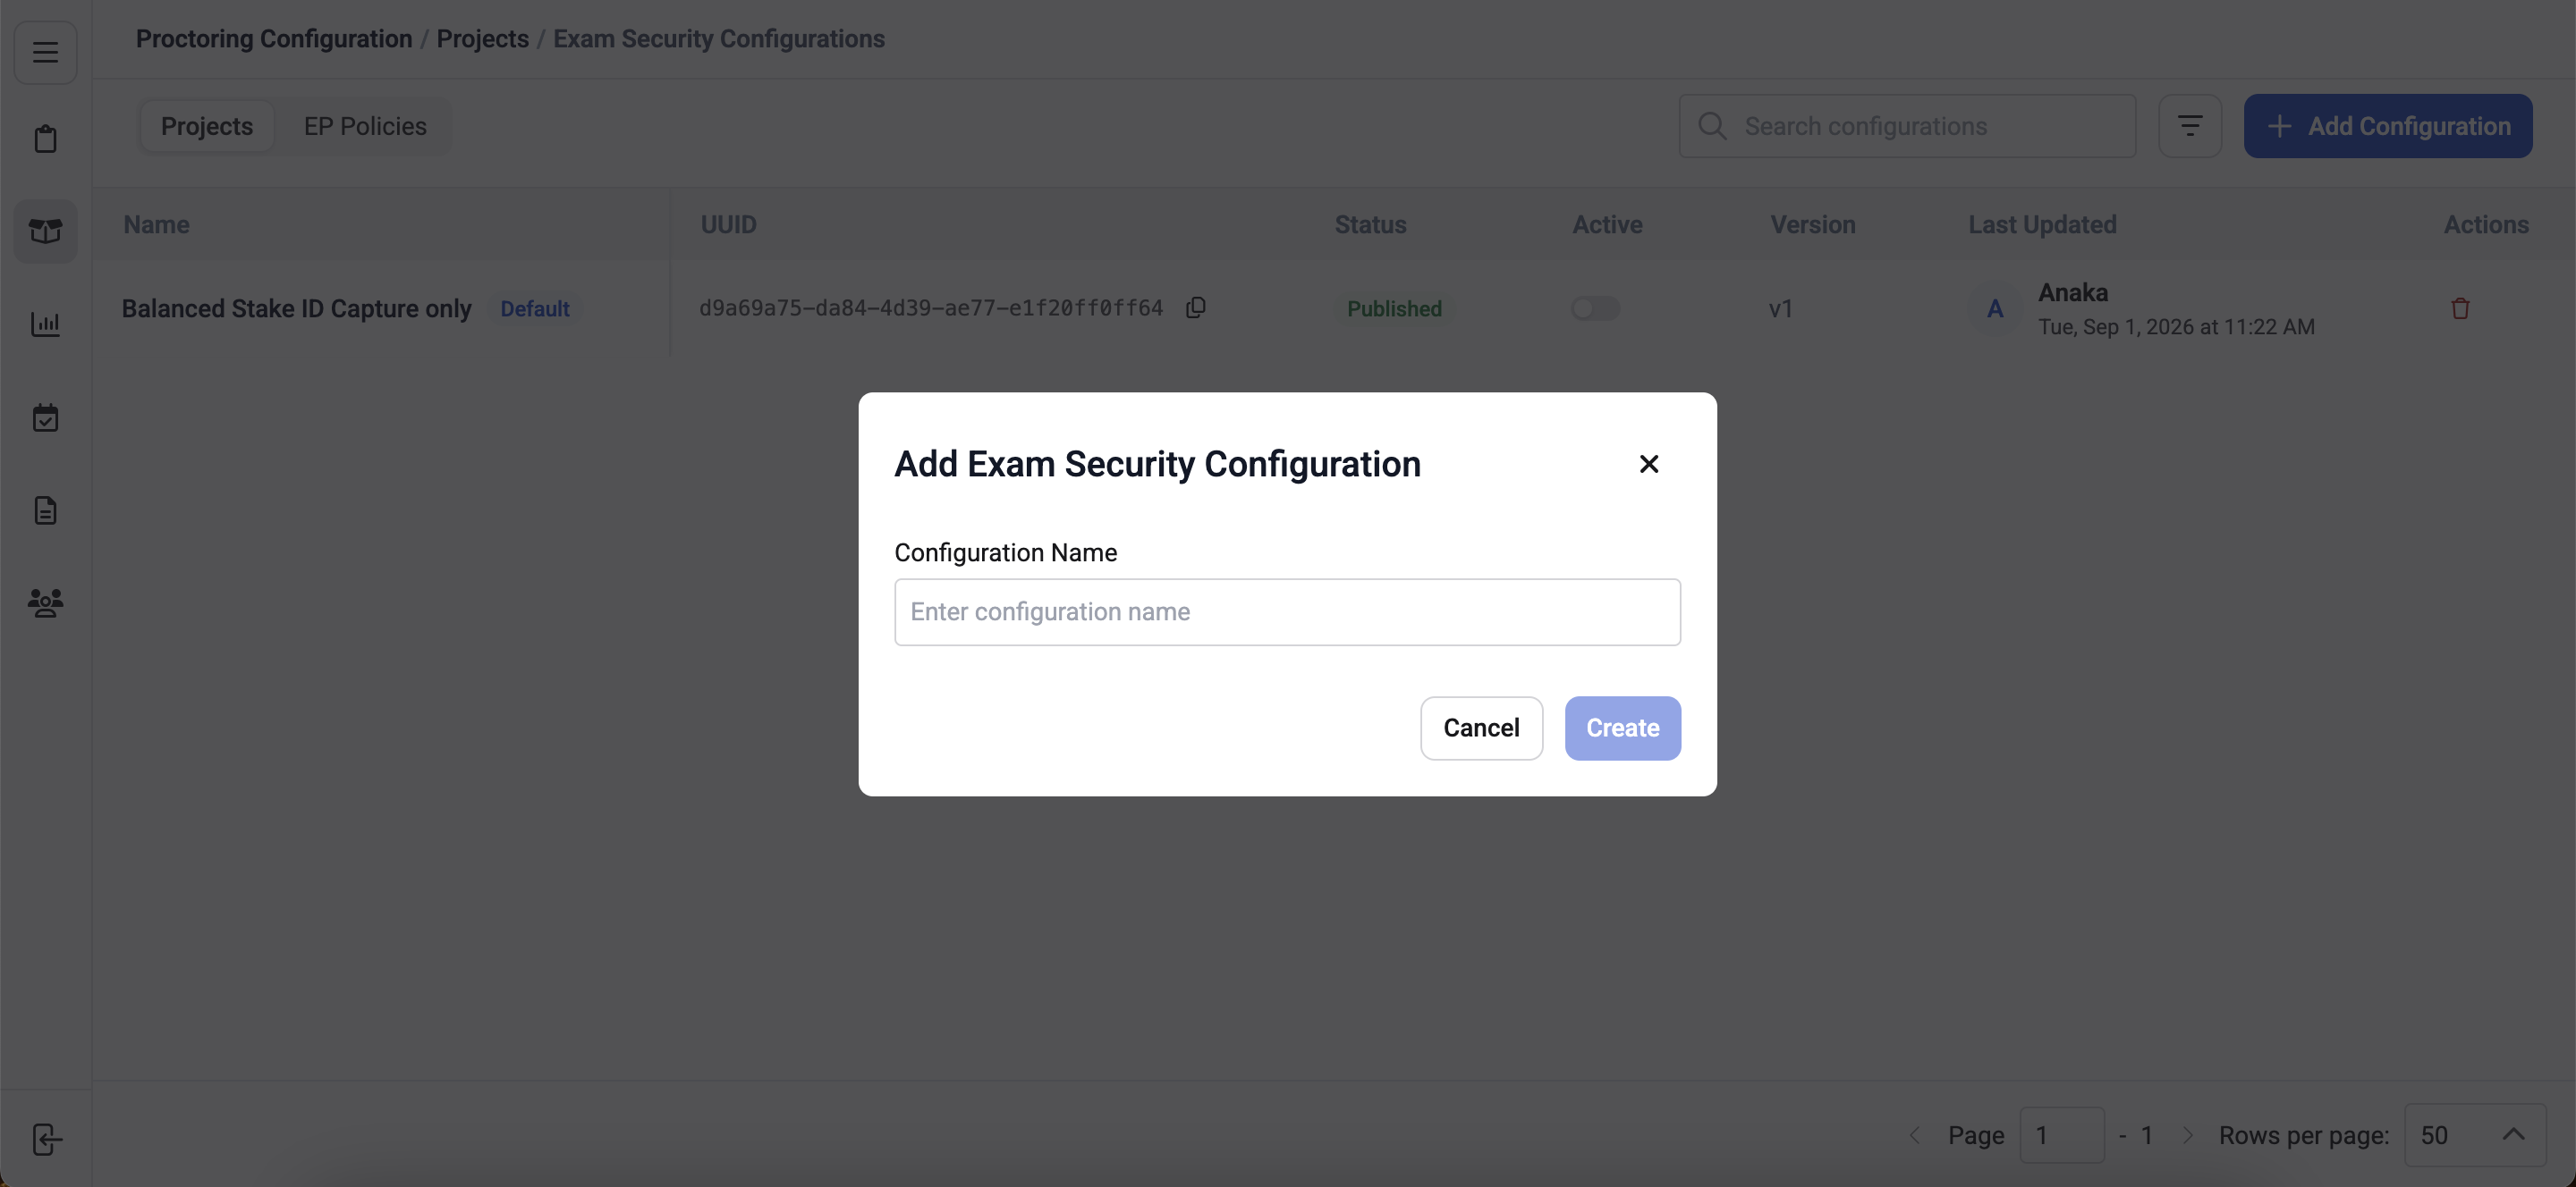This screenshot has width=2576, height=1187.
Task: Toggle Active switch for Balanced Stake configuration
Action: click(x=1595, y=308)
